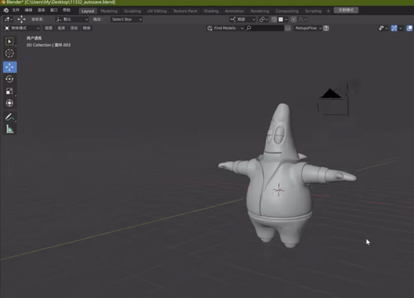Pick the Rotate tool

10,79
